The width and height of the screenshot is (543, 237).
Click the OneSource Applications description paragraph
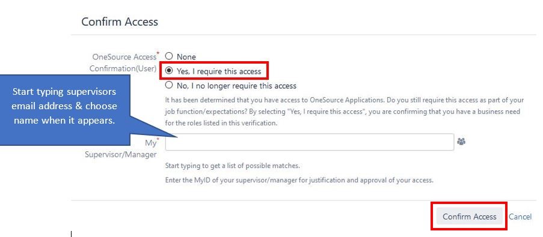point(344,112)
